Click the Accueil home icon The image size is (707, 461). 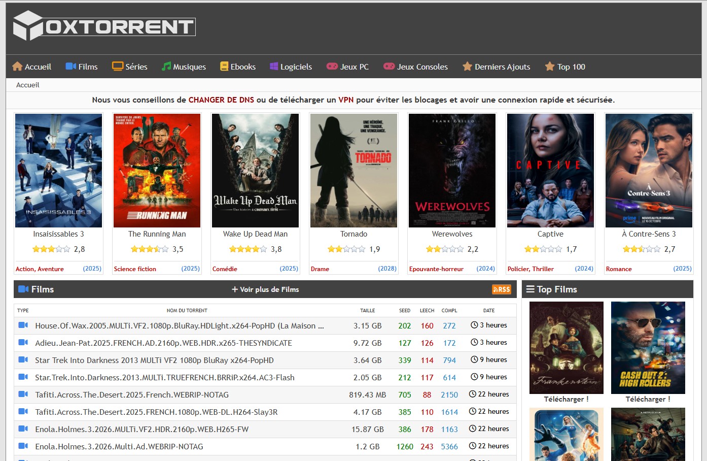17,67
